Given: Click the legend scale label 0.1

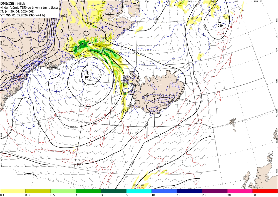Looking at the screenshot, I should (x=2, y=195).
